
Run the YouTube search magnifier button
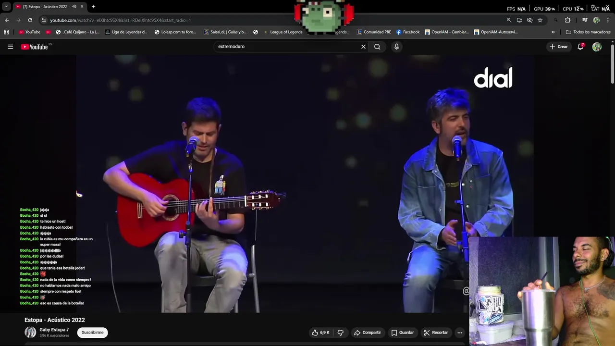[377, 47]
